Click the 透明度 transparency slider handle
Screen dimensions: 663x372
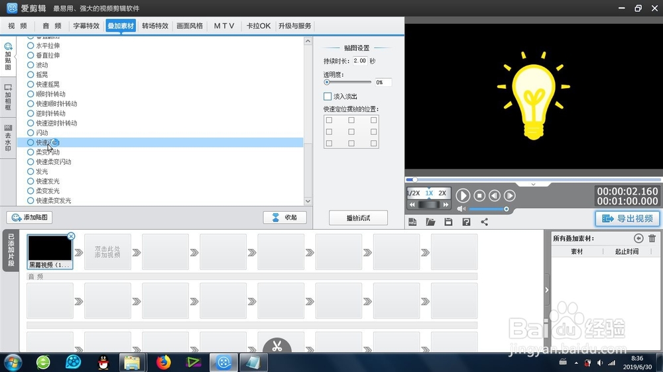326,82
